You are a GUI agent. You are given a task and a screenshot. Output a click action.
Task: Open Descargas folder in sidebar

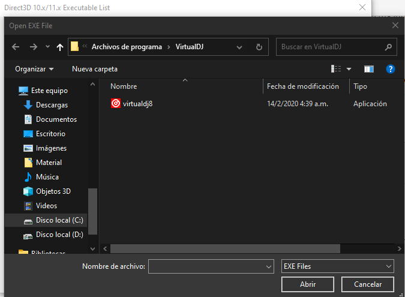(52, 105)
